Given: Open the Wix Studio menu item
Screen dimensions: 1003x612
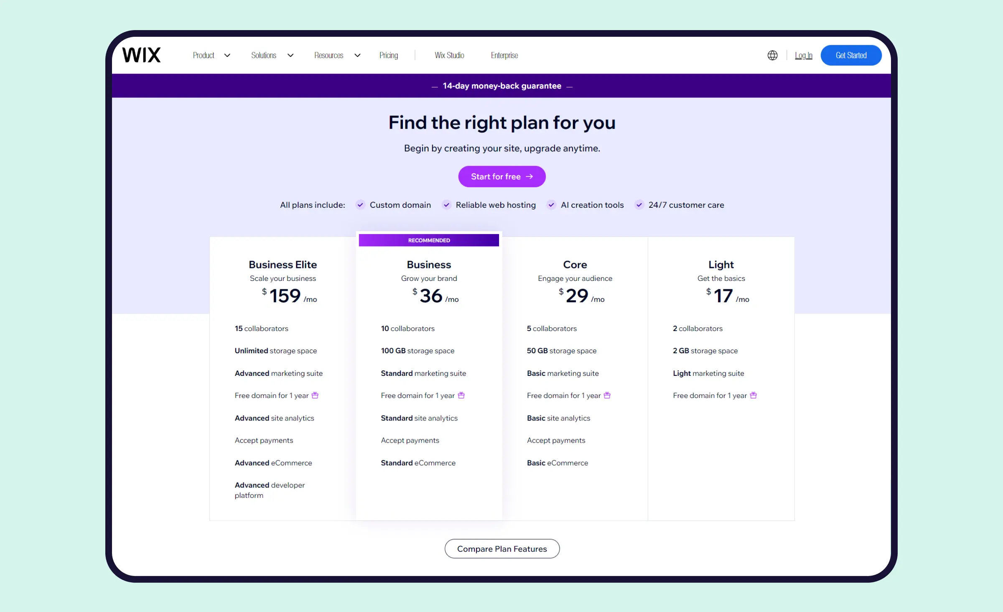Looking at the screenshot, I should [x=449, y=55].
